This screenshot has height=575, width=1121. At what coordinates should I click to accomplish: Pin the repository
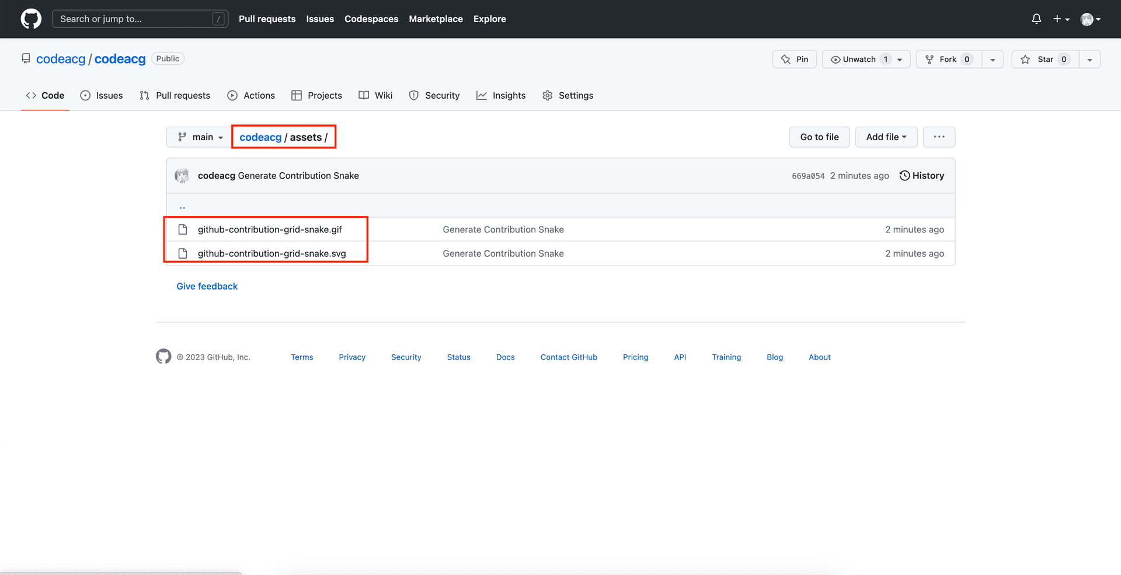pos(794,59)
